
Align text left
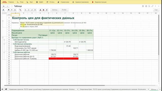pyautogui.click(x=26, y=10)
